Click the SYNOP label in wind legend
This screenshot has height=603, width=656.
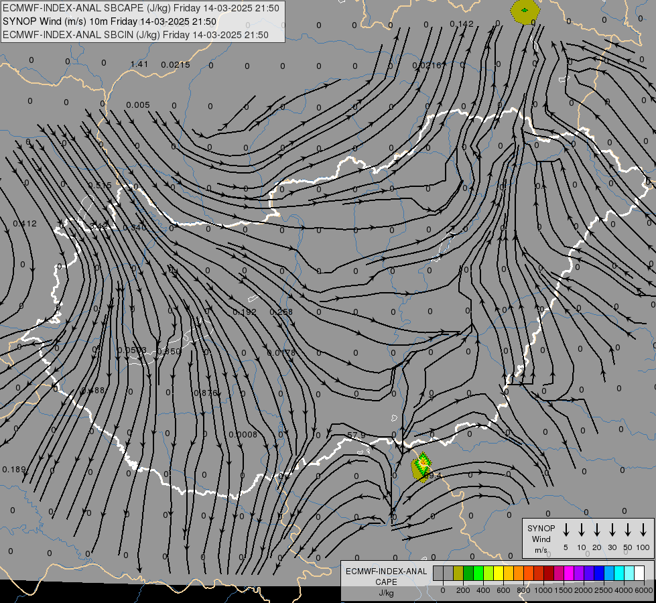541,528
